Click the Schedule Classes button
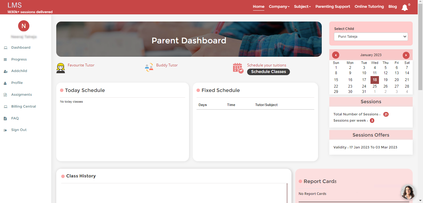 click(x=268, y=72)
